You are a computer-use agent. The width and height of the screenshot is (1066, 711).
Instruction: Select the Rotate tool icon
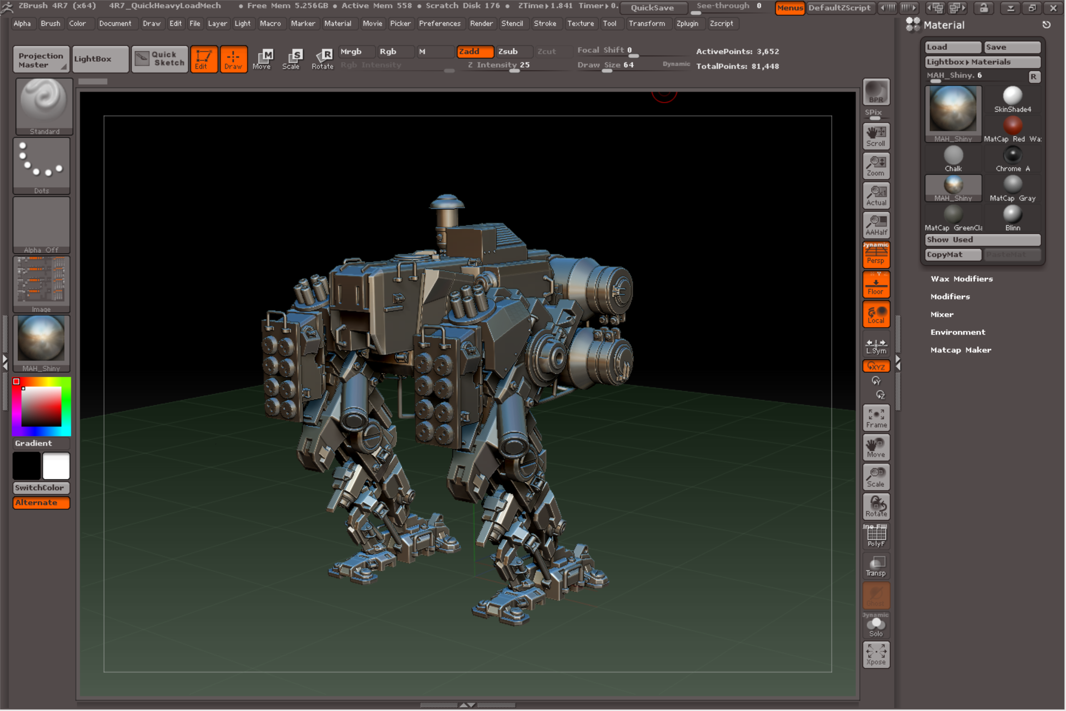point(323,59)
